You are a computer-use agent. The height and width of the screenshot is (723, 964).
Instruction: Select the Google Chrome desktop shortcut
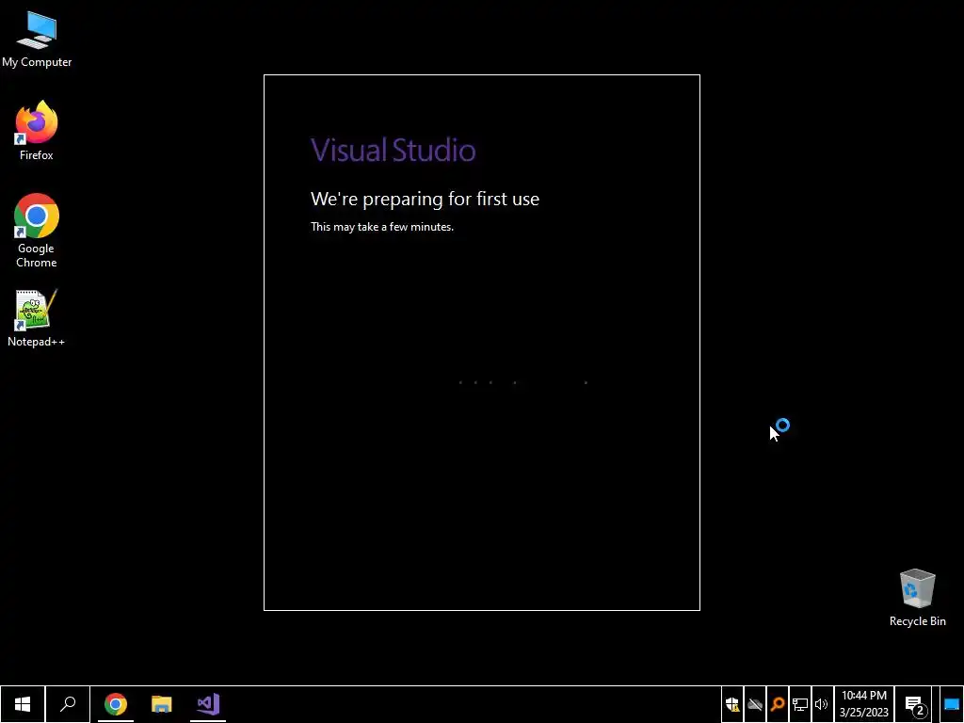37,231
